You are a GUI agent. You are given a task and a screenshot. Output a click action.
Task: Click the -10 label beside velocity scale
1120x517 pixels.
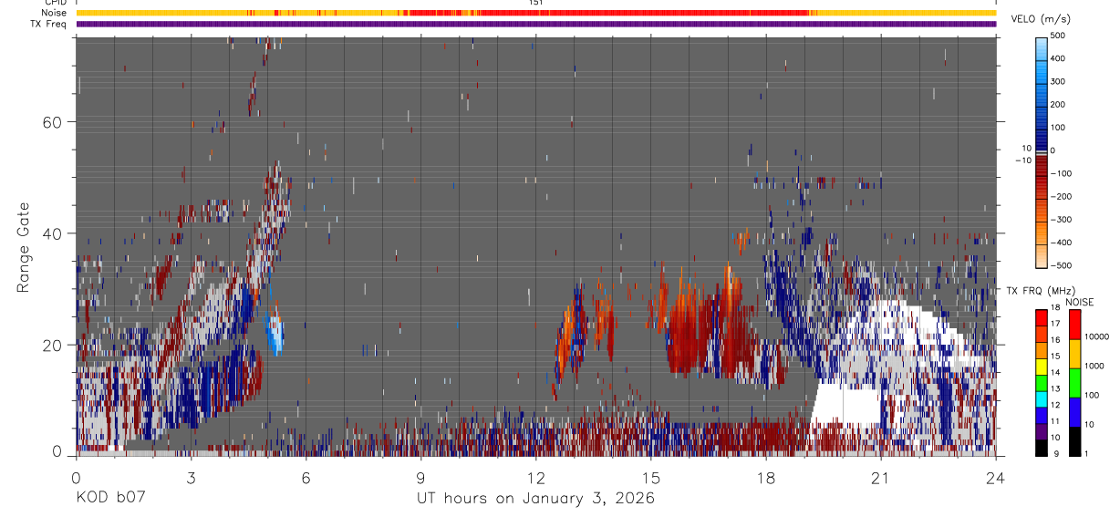pyautogui.click(x=1024, y=160)
